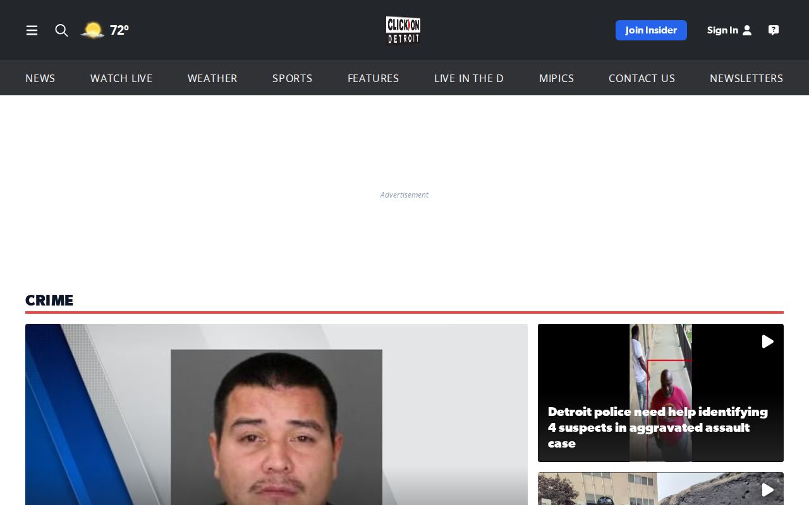Open MIPics section
This screenshot has width=809, height=505.
(557, 78)
